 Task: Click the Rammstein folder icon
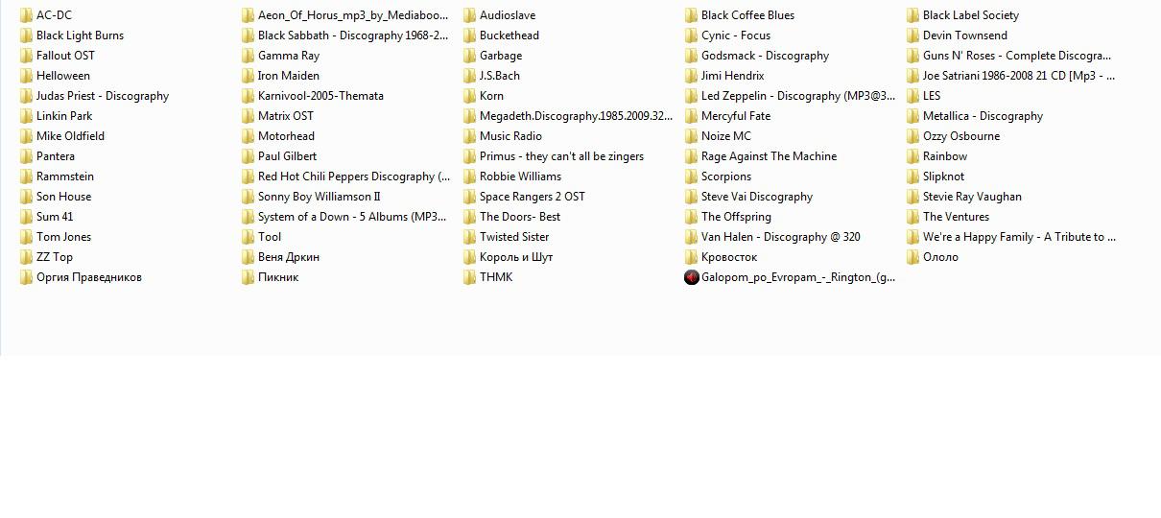[26, 177]
